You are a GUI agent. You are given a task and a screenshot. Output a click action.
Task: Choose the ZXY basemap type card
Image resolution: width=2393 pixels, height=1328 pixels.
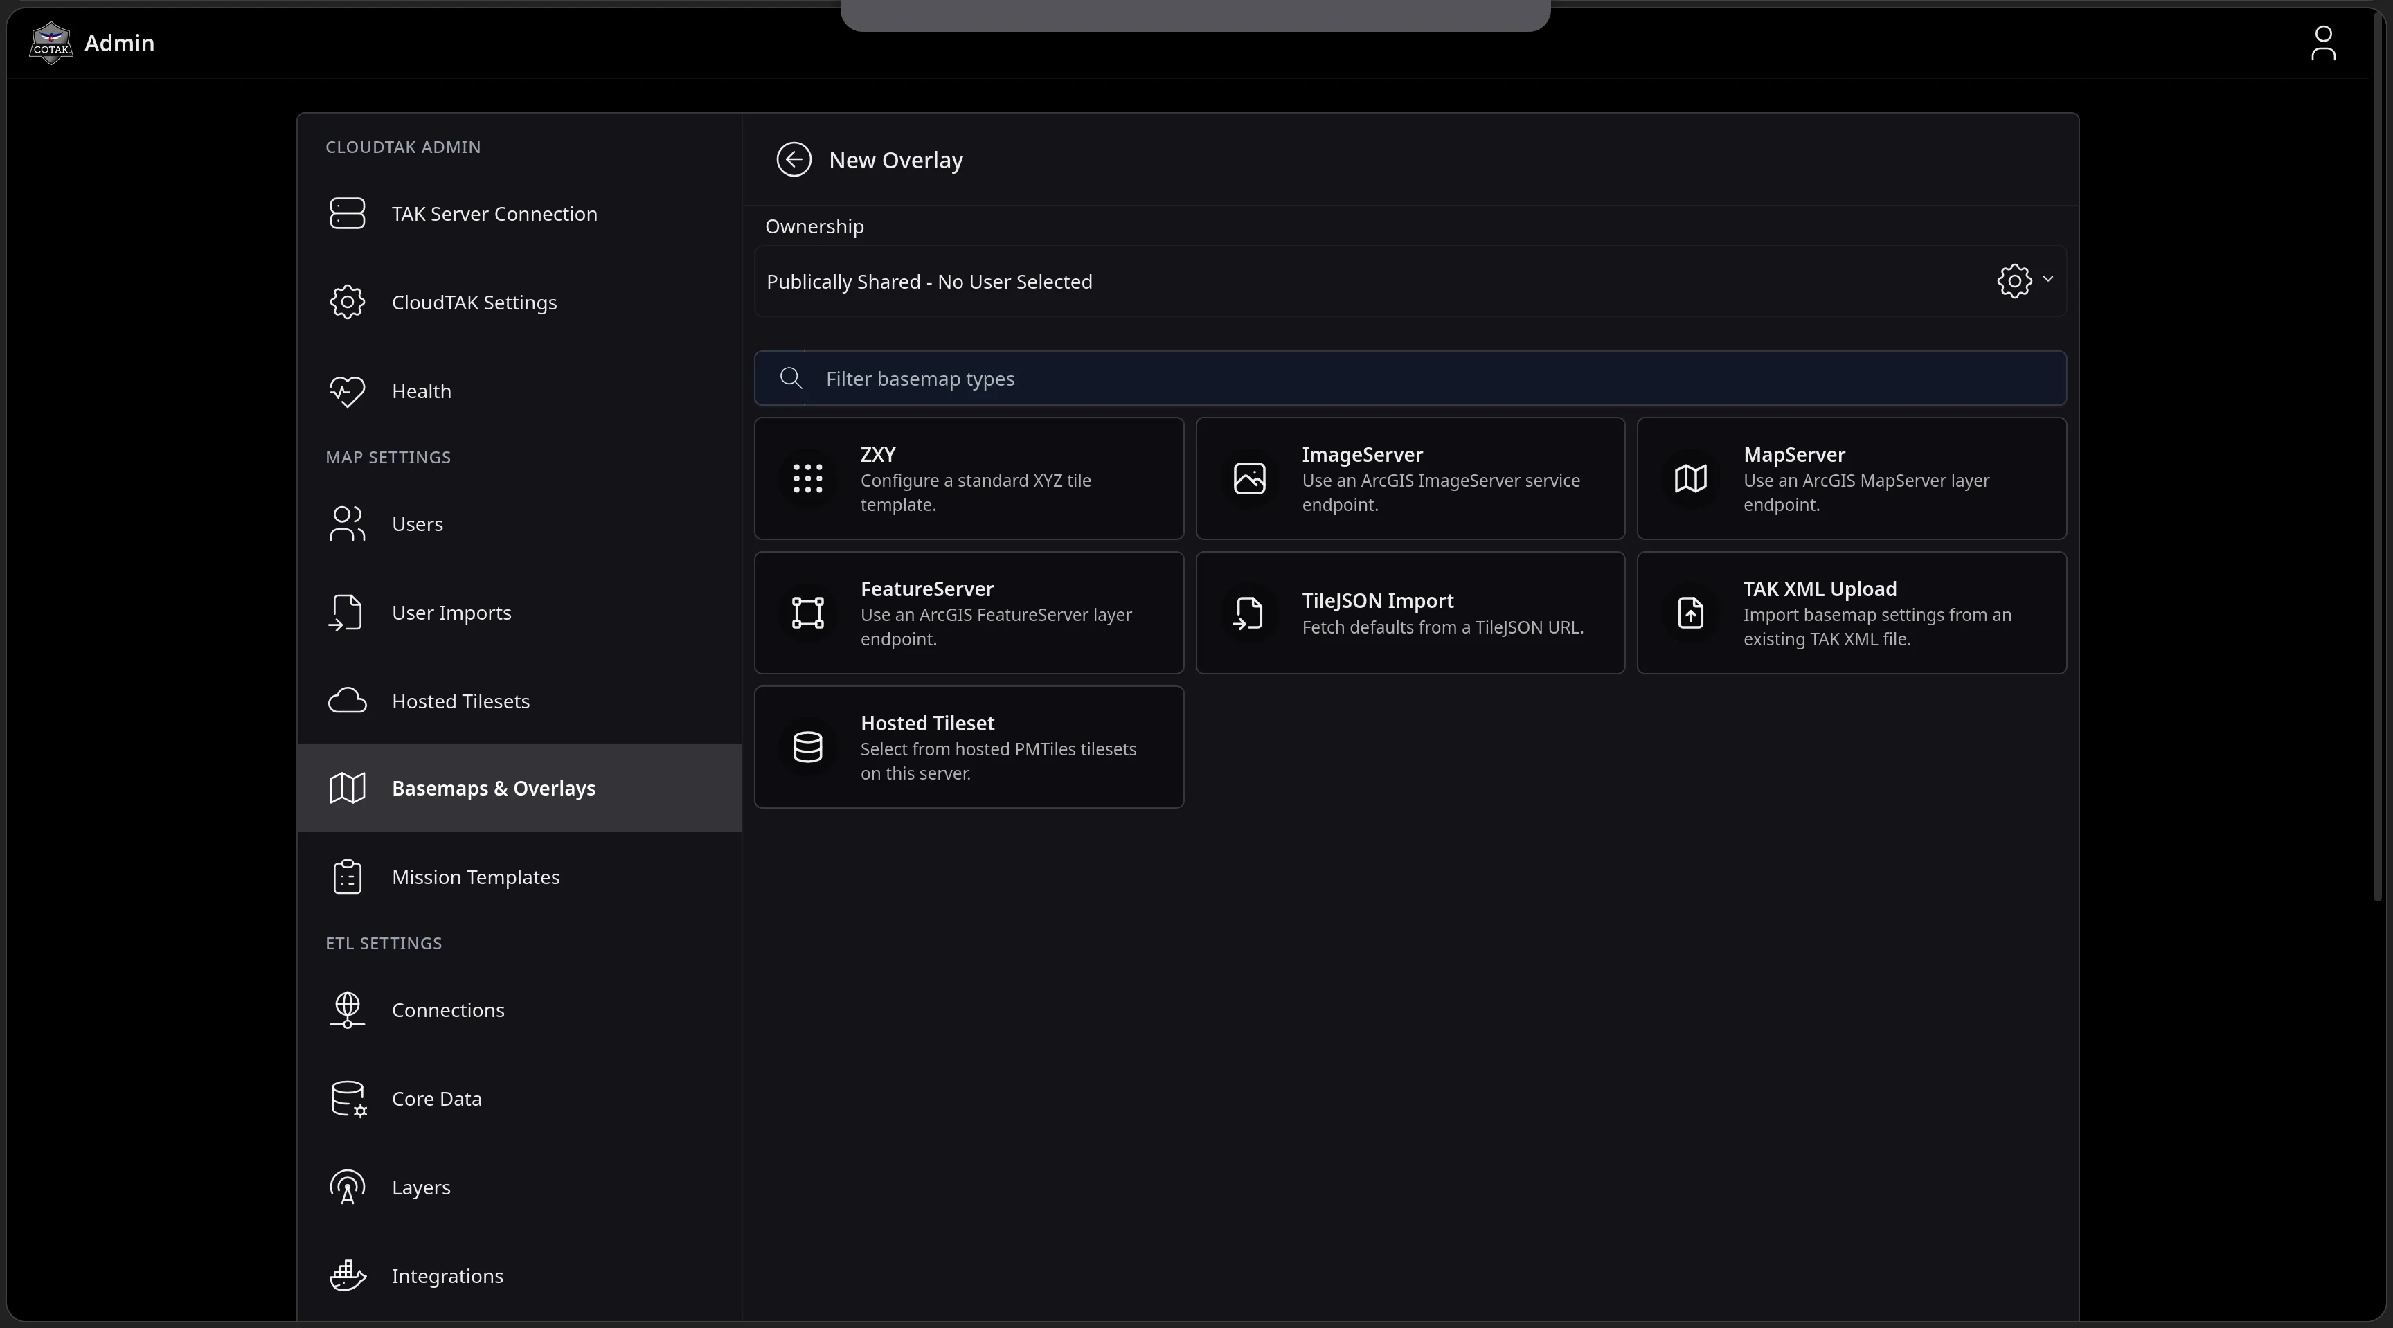969,479
